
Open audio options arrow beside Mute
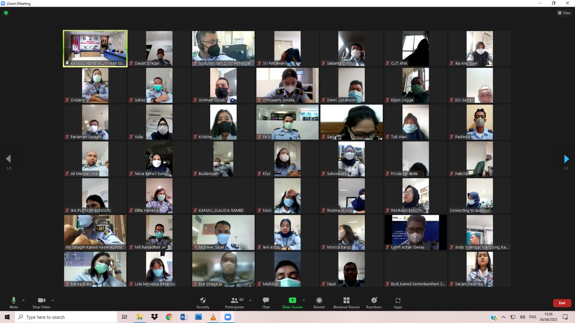point(23,301)
